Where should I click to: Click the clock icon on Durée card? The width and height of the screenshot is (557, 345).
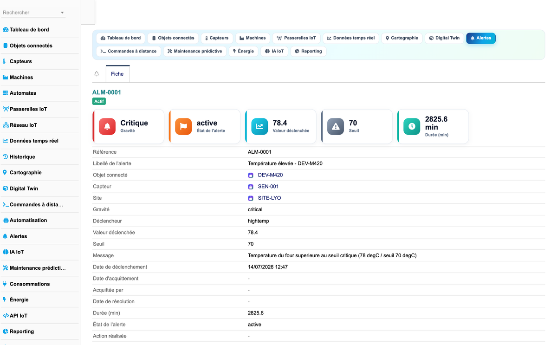412,126
